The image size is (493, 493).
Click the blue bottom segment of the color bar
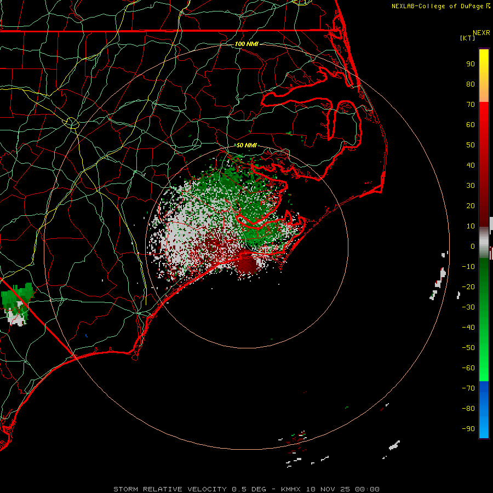point(484,409)
